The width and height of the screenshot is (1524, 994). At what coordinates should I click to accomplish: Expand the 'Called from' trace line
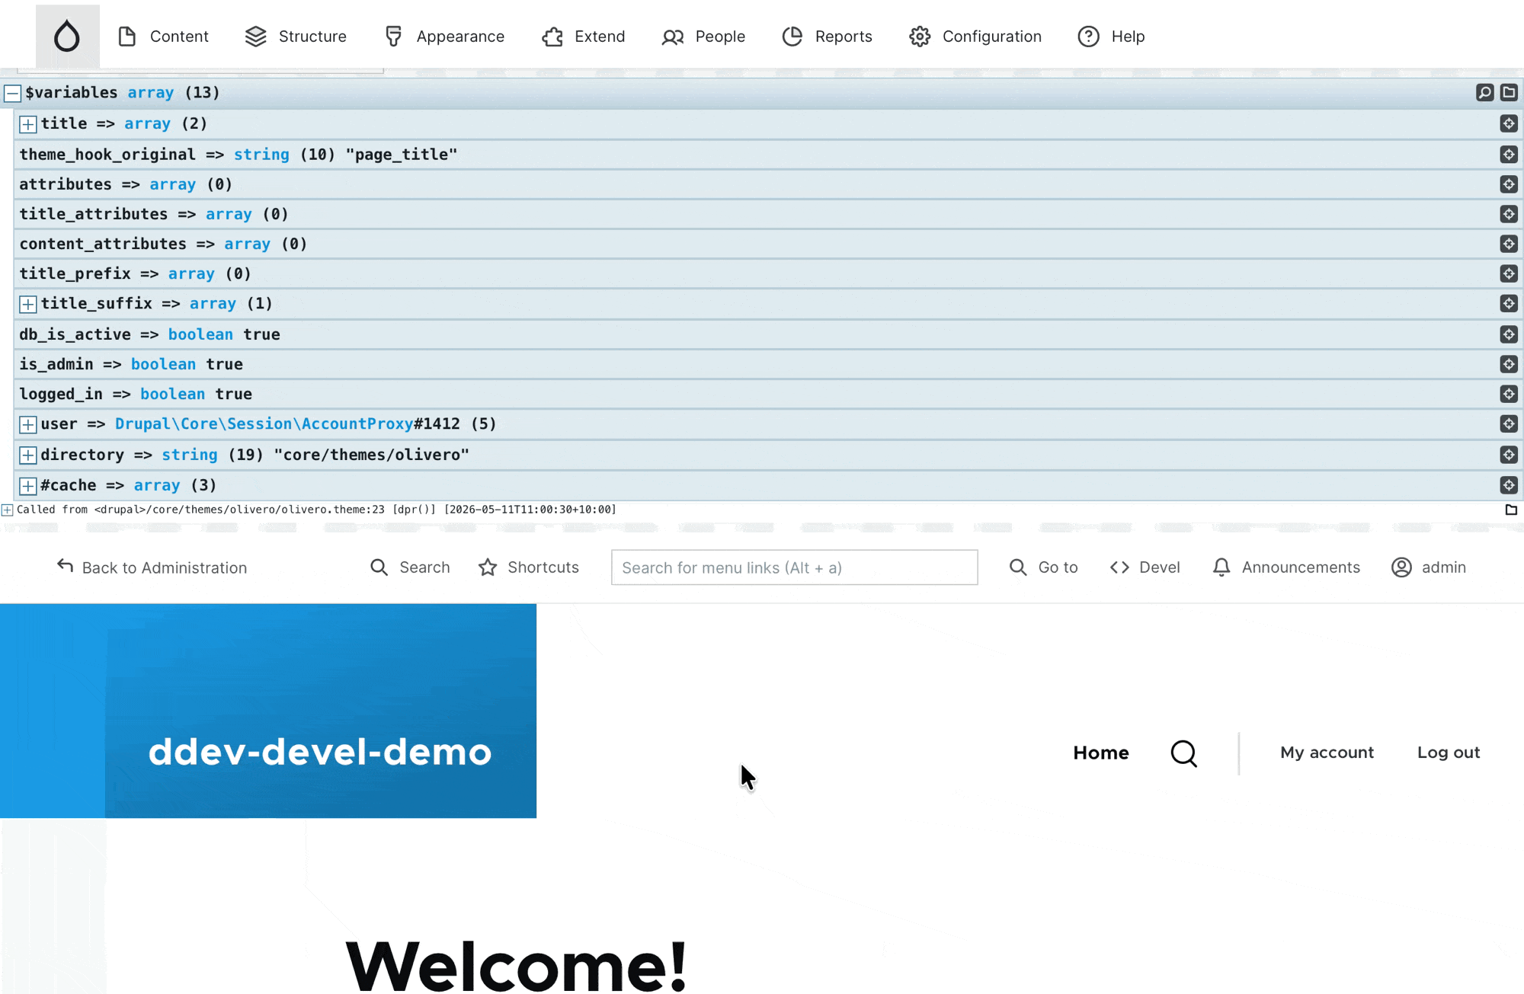8,510
